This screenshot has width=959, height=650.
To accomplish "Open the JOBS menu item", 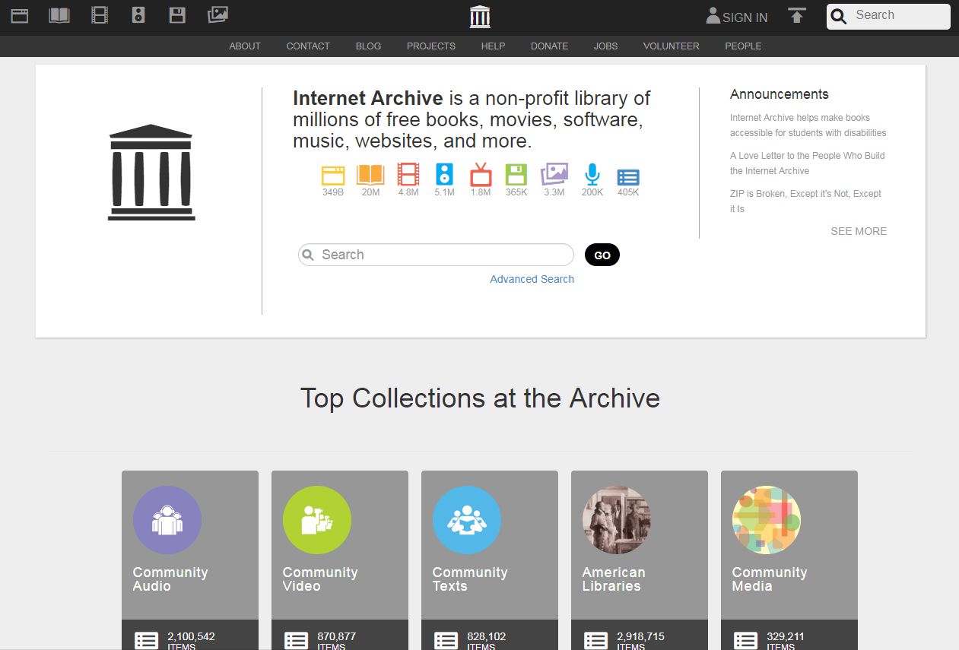I will click(605, 46).
